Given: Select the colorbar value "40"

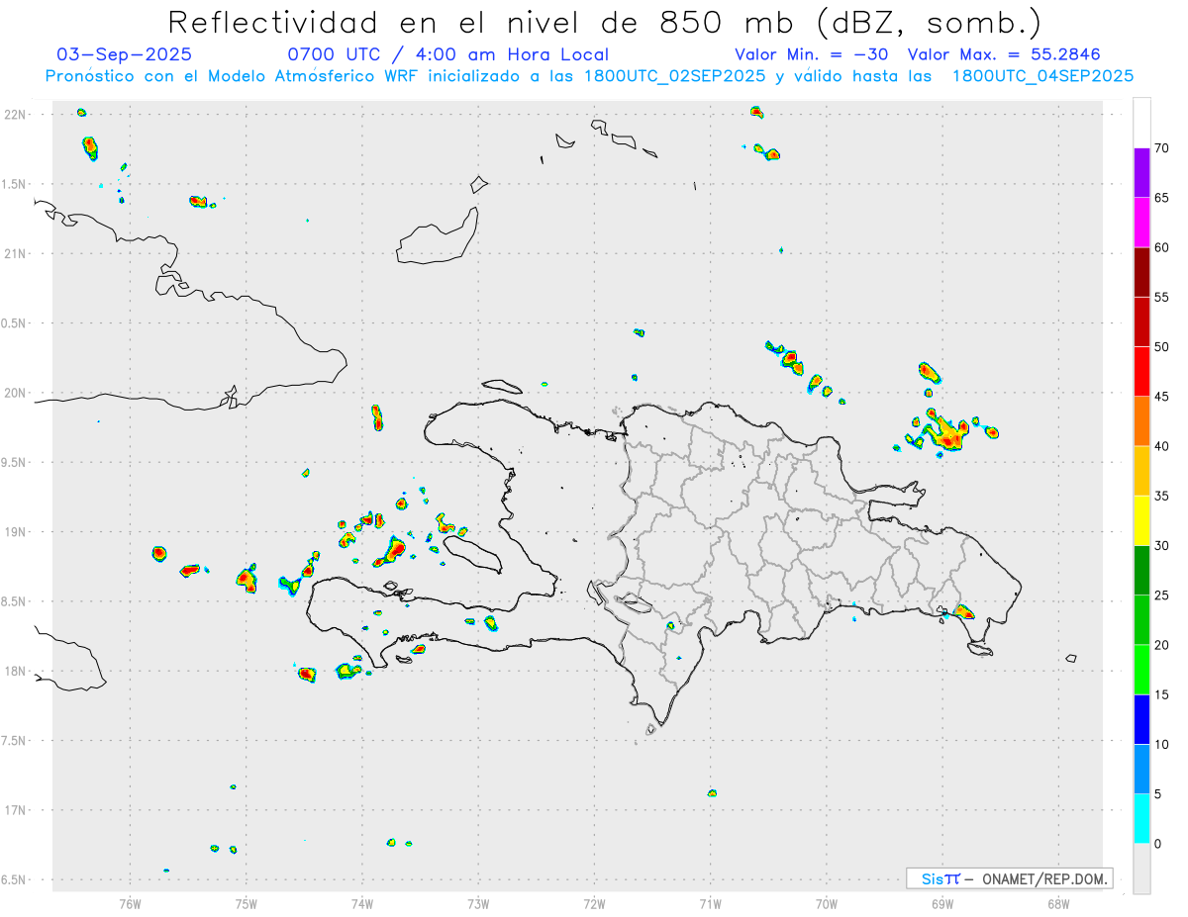Looking at the screenshot, I should pos(1162,446).
